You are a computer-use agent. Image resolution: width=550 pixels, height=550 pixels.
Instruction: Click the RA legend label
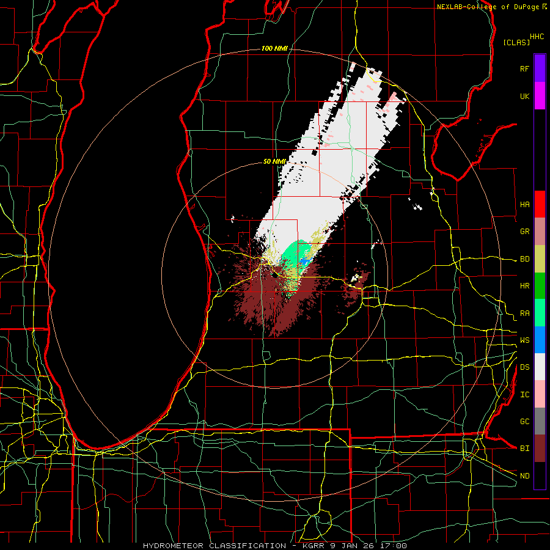524,313
